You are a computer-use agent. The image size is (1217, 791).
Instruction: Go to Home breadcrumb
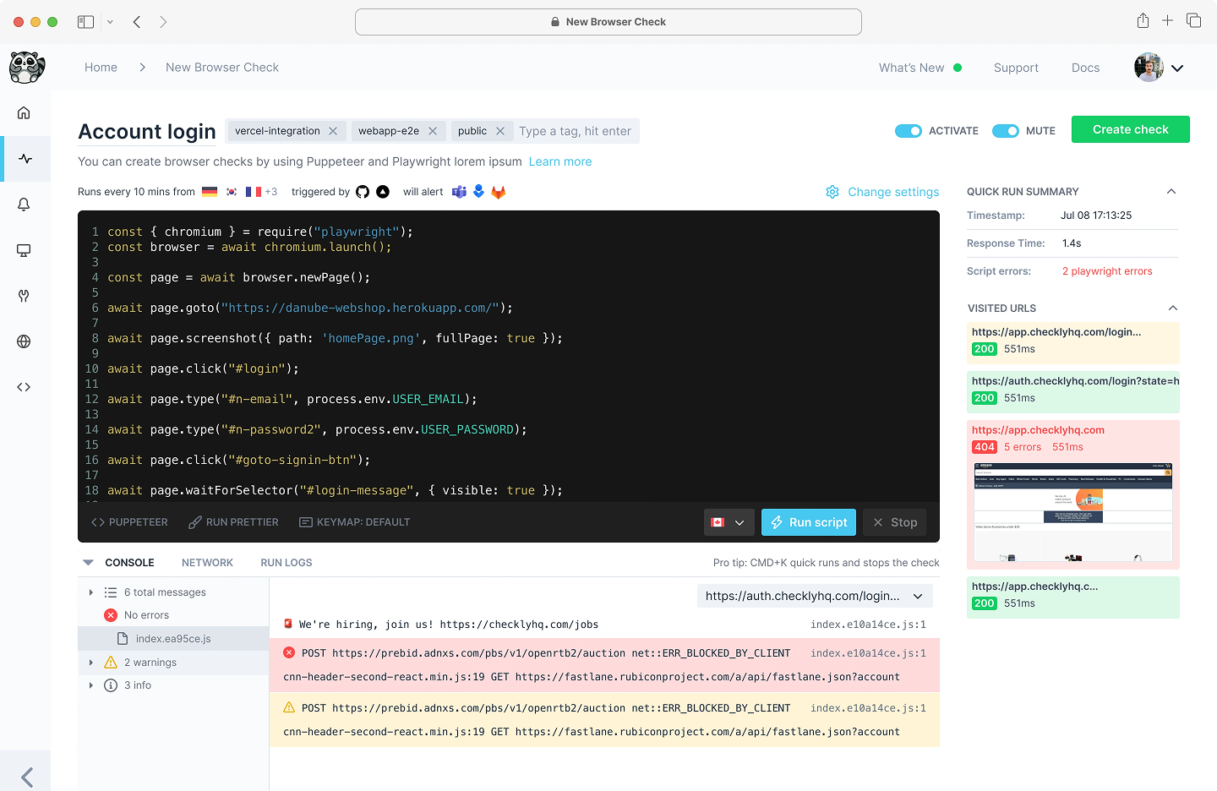[x=101, y=68]
